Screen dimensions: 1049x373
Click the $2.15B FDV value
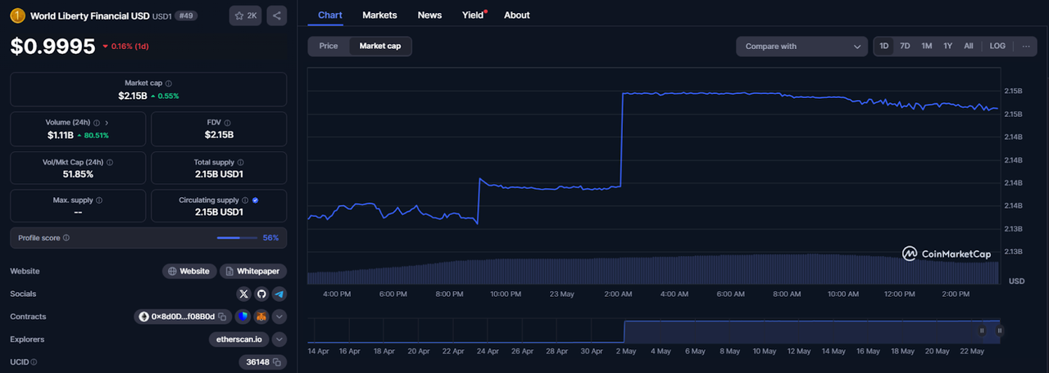[219, 135]
